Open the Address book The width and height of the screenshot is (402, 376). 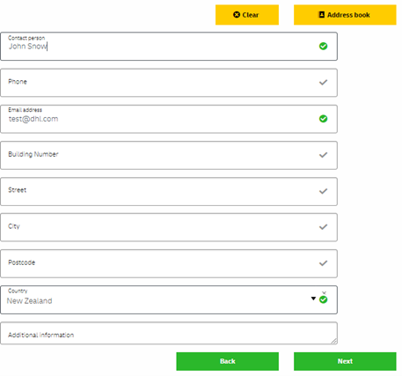[345, 15]
